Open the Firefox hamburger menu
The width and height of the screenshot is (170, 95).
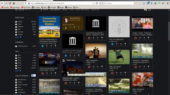pos(168,3)
